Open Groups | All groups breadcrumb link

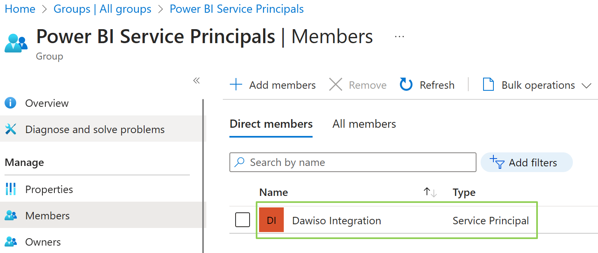click(102, 9)
